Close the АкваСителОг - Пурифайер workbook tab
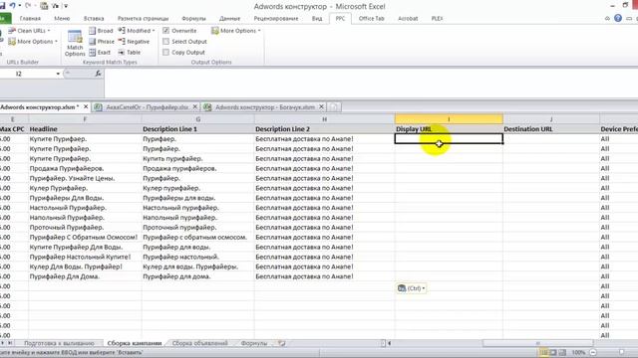Viewport: 638px width, 358px height. click(x=195, y=106)
